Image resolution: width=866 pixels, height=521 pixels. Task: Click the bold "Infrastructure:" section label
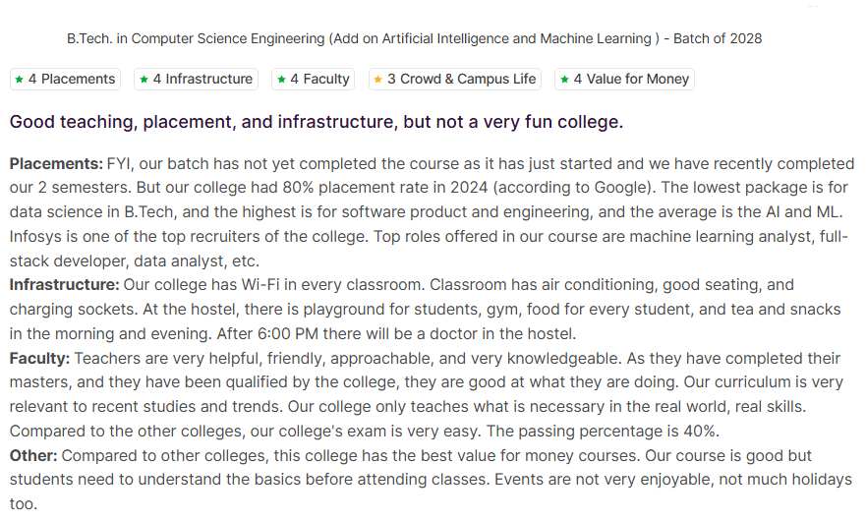pyautogui.click(x=65, y=285)
